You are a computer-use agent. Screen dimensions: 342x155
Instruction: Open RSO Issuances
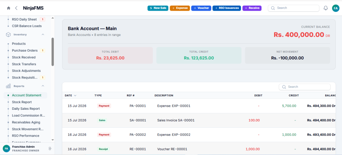click(227, 8)
